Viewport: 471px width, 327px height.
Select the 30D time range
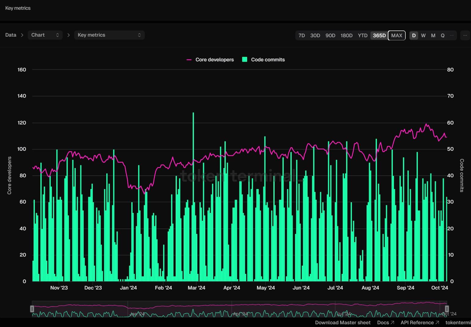(x=315, y=35)
